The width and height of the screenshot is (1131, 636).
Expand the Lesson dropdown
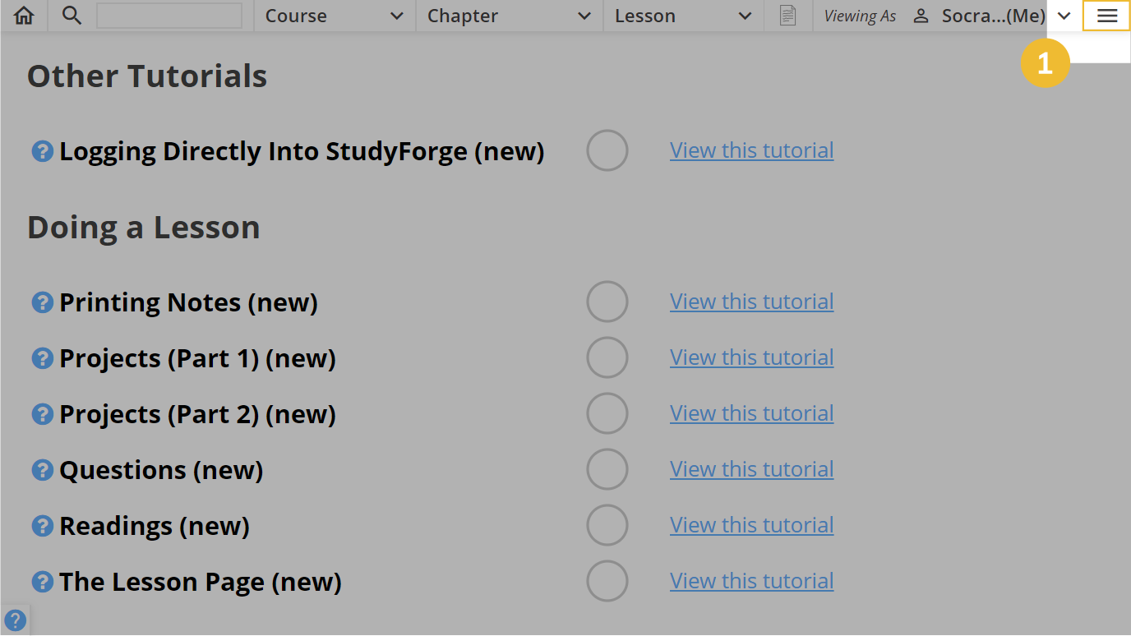coord(682,15)
